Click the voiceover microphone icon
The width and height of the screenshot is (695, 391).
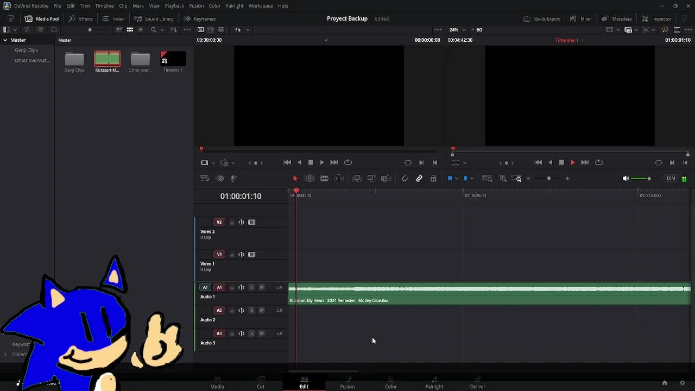click(x=233, y=179)
